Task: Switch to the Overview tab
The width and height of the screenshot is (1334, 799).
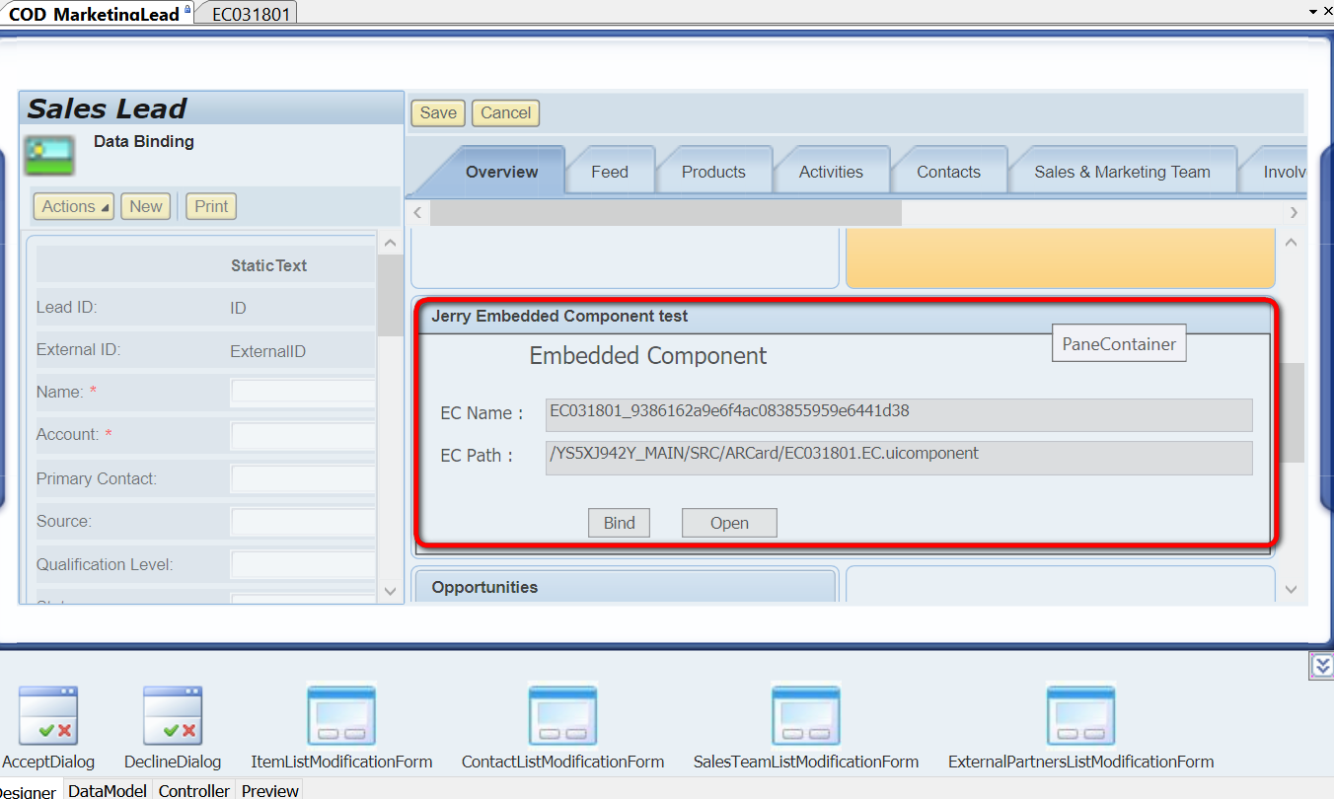Action: pyautogui.click(x=501, y=172)
